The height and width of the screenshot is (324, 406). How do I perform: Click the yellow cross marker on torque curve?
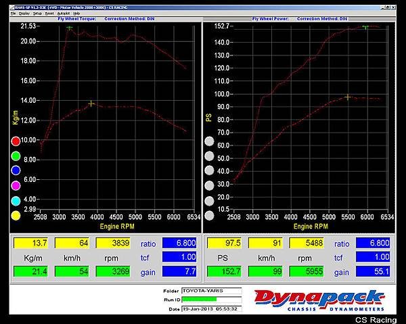[91, 103]
